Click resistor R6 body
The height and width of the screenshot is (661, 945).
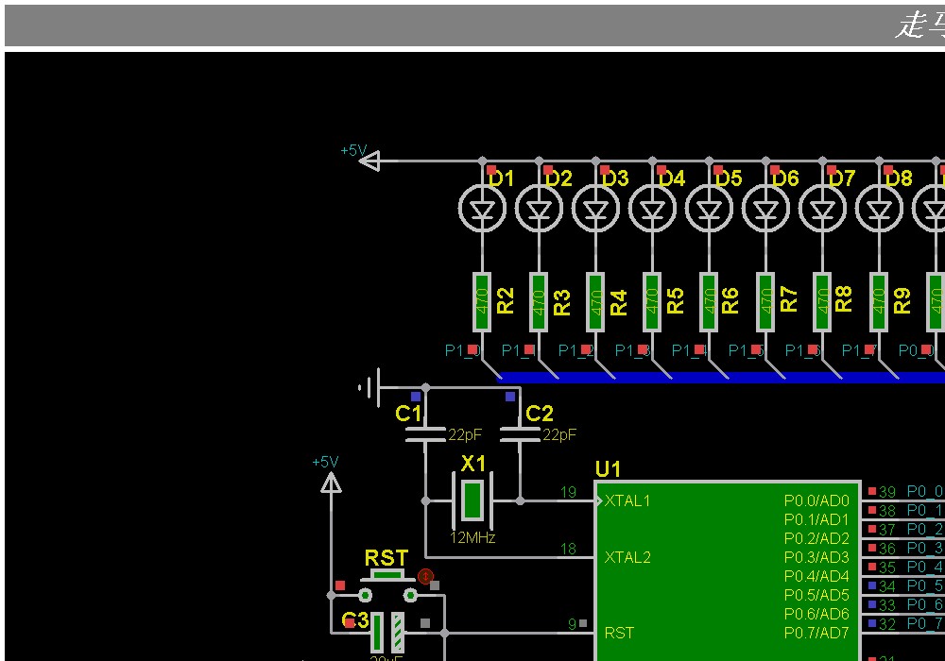(x=708, y=301)
